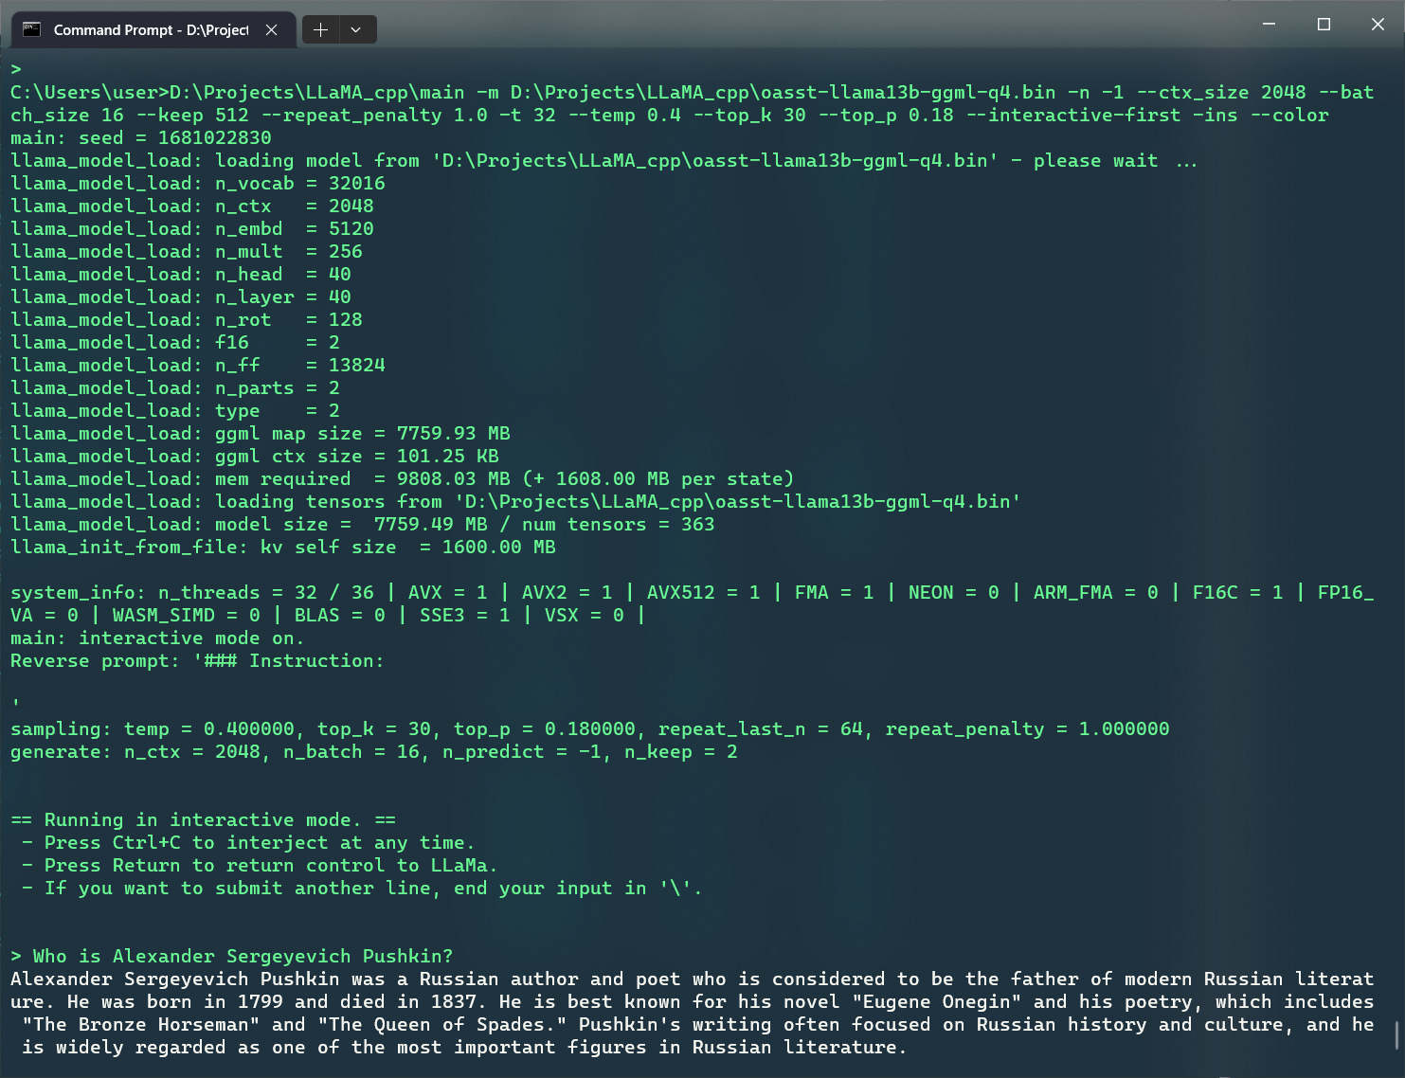1405x1078 pixels.
Task: Click the 'main: seed = 1681022830' line
Action: pyautogui.click(x=141, y=137)
